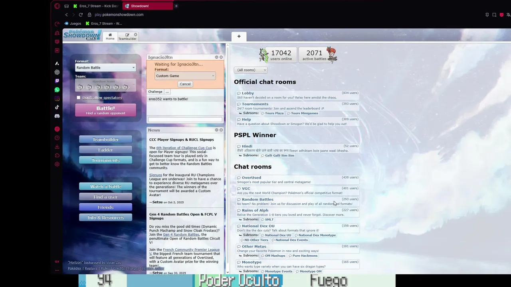Click the Pokémon Showdown logo
This screenshot has height=287, width=511.
coord(82,35)
